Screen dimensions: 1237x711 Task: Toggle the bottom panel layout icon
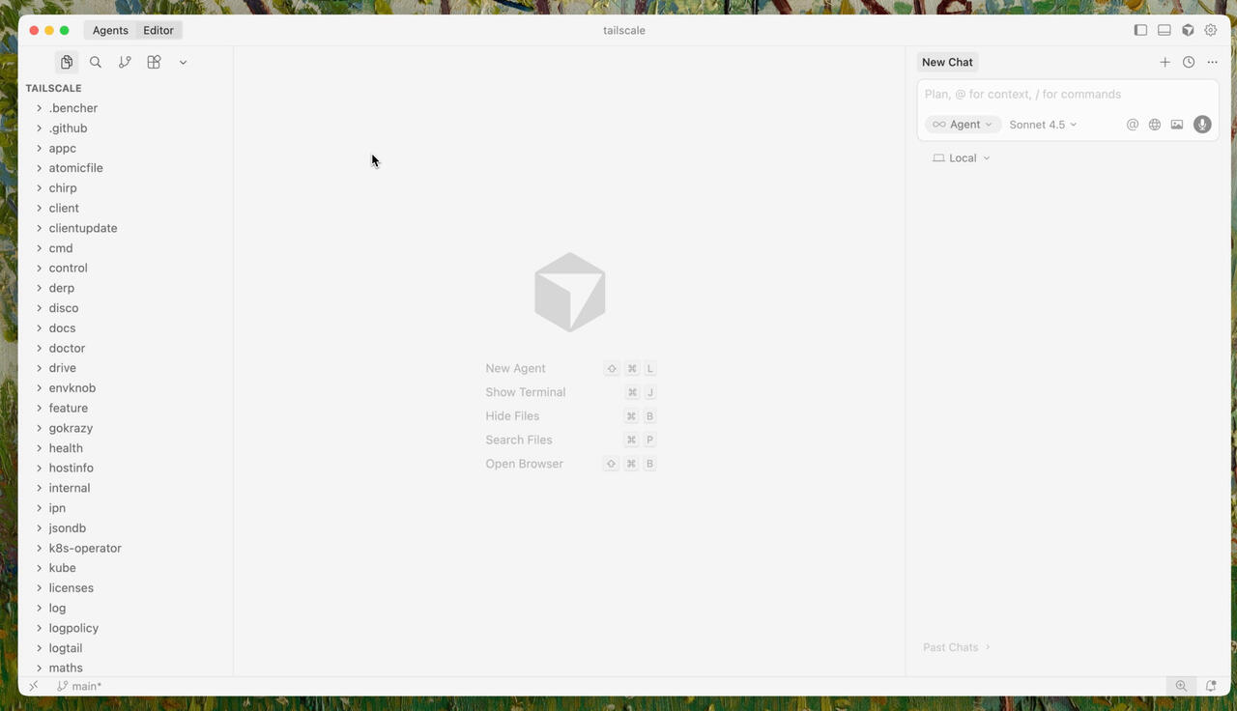(x=1165, y=30)
